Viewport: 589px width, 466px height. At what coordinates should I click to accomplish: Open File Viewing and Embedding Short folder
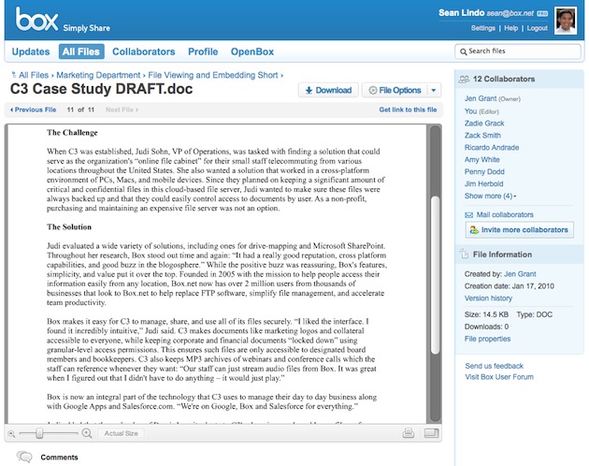click(x=213, y=75)
